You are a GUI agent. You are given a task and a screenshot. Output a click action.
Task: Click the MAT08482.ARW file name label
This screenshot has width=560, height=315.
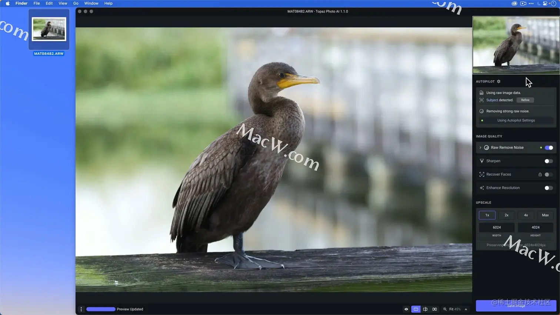[x=49, y=54]
